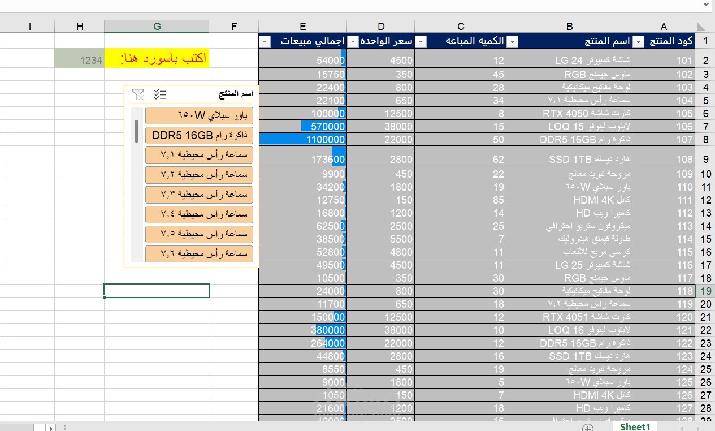Select slicer item سماعة رأس محيطية ٧,١
This screenshot has width=715, height=431.
pos(199,155)
